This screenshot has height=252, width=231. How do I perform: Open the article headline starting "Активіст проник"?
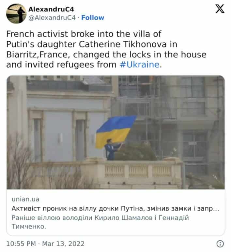[x=115, y=209]
